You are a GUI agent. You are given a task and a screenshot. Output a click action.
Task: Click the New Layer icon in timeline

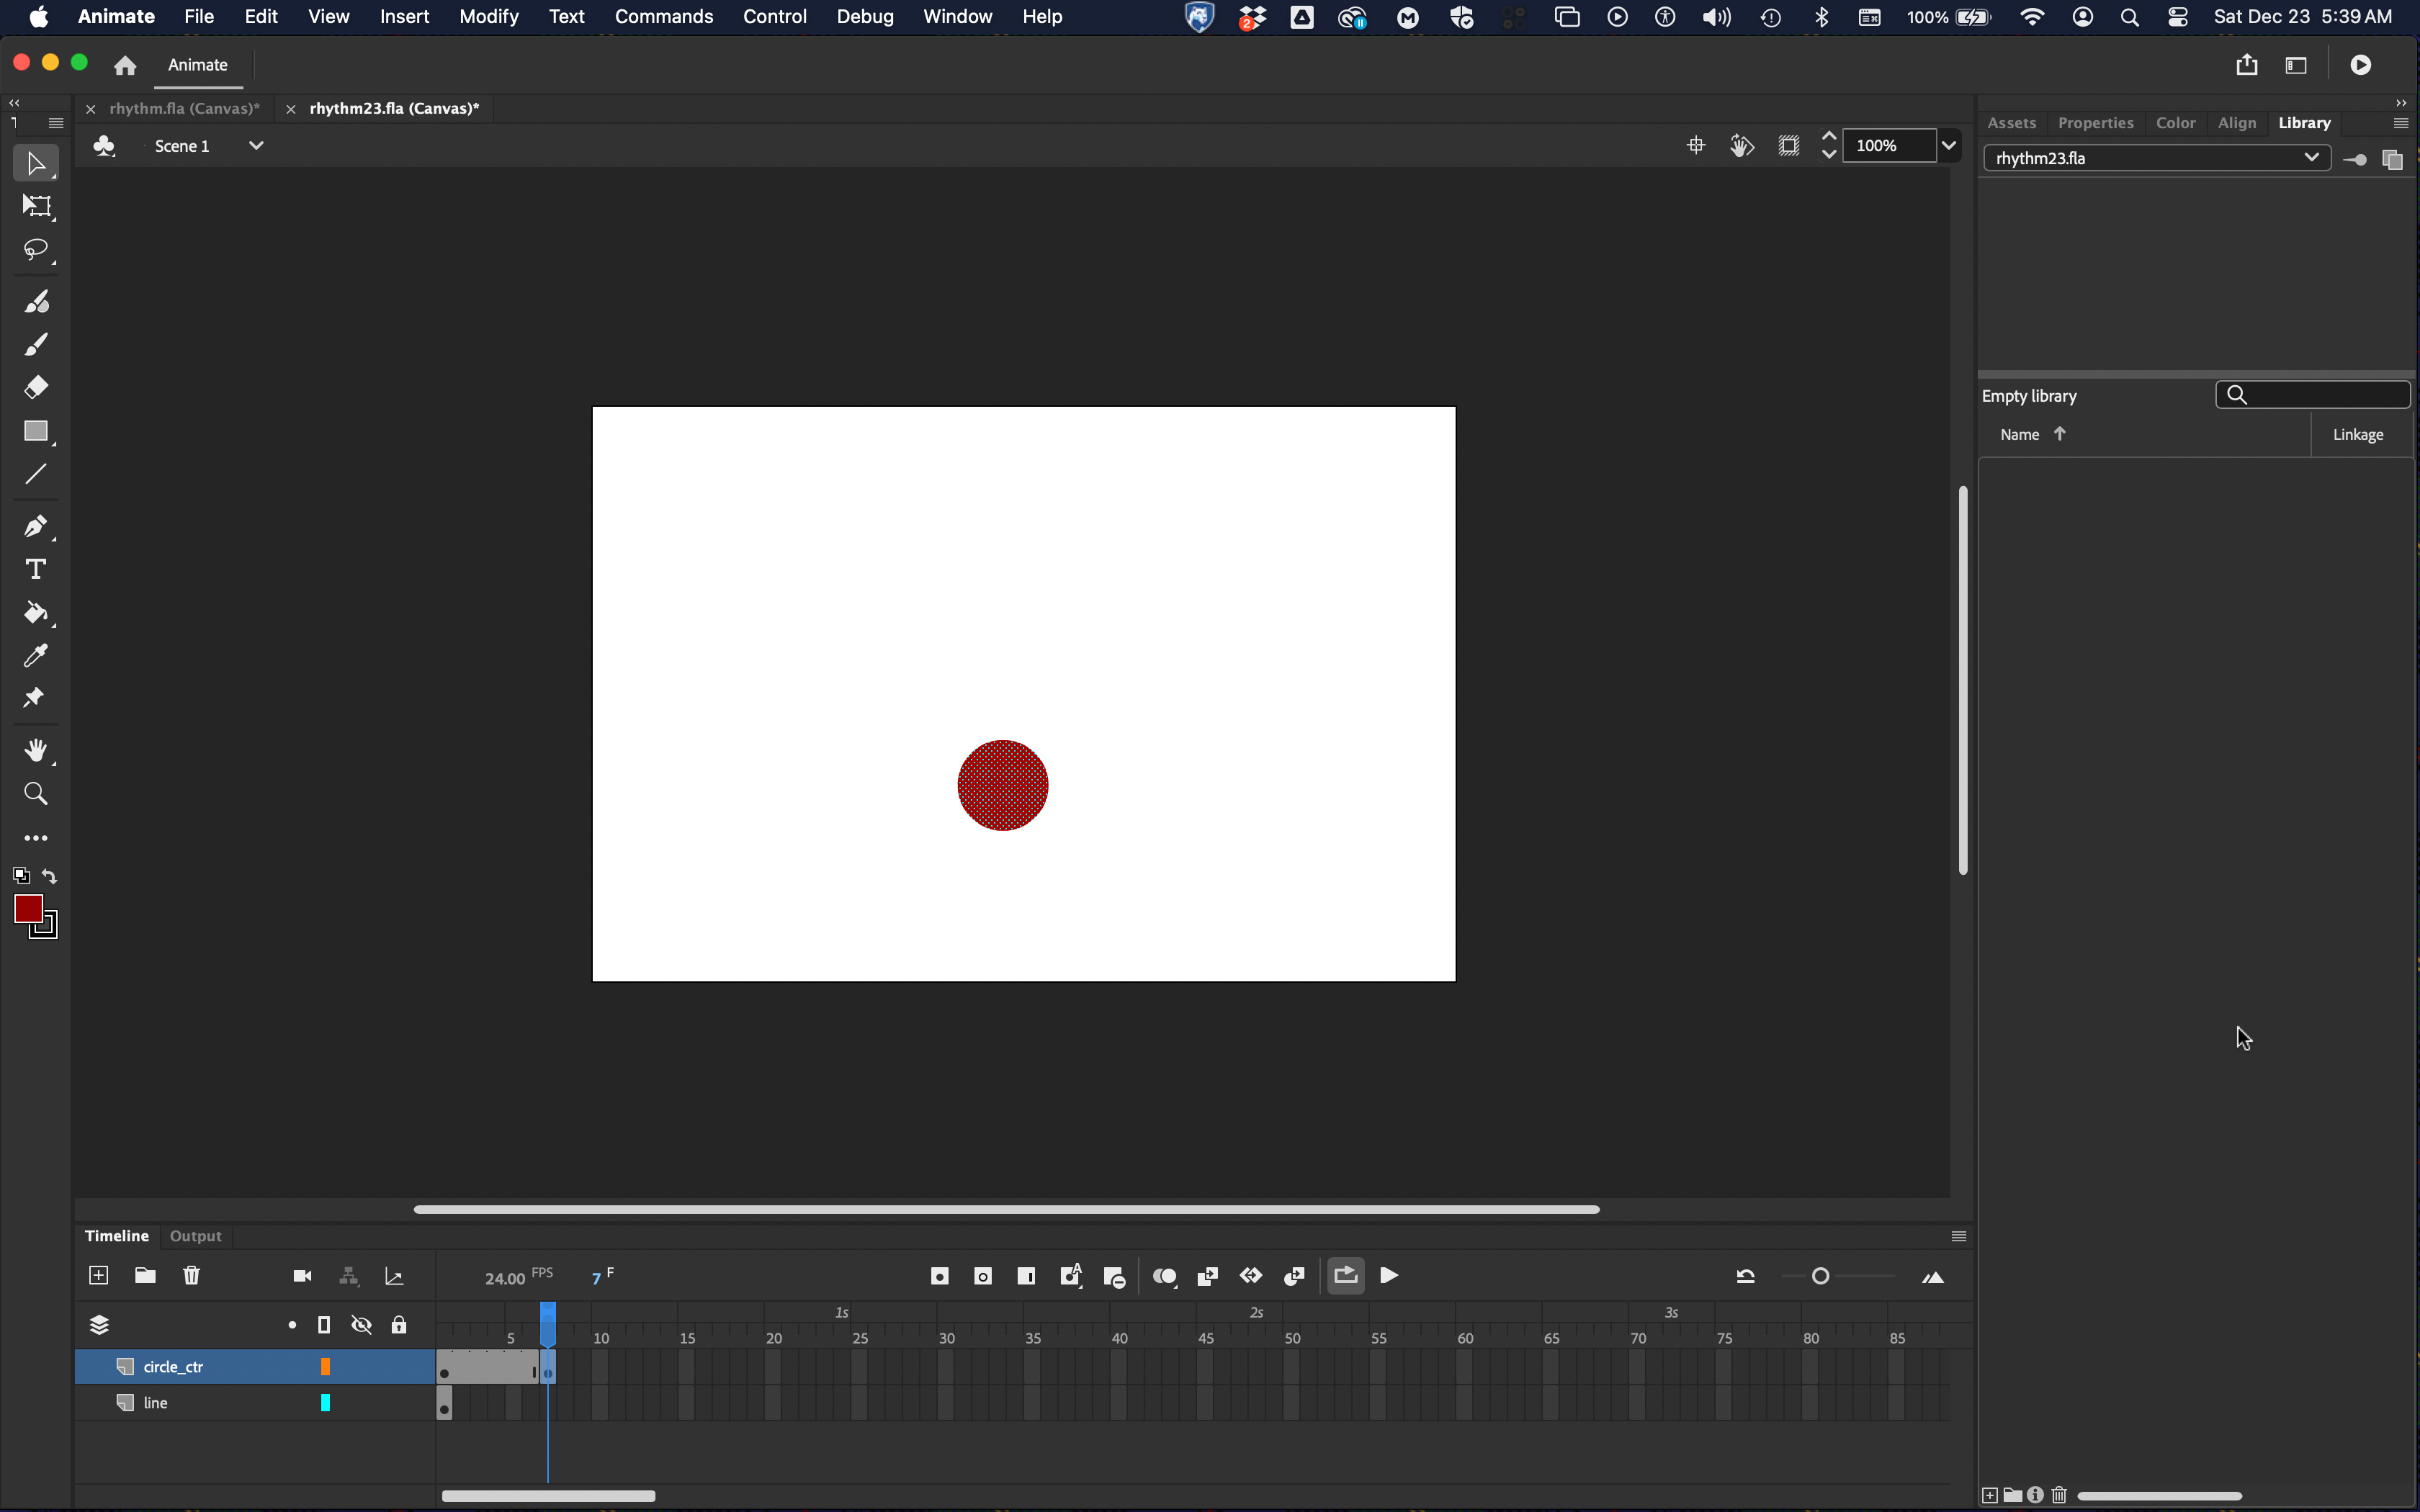pos(98,1275)
